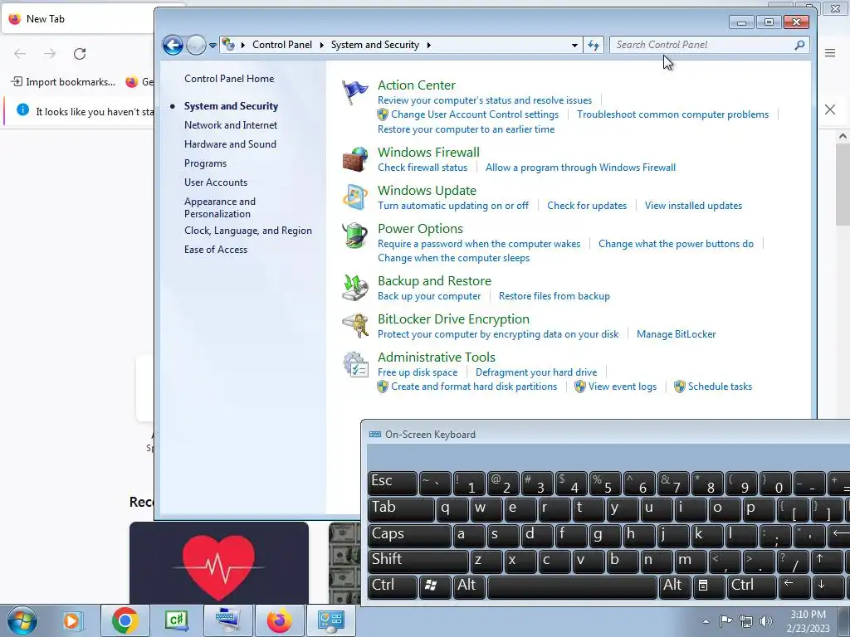
Task: Open the address bar history dropdown
Action: (574, 45)
